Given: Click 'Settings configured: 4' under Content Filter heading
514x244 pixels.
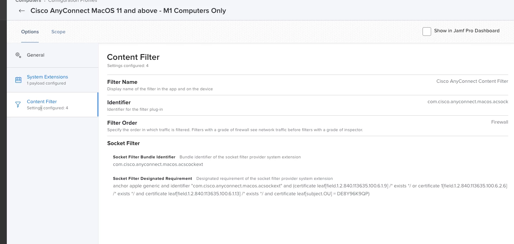Looking at the screenshot, I should click(128, 66).
